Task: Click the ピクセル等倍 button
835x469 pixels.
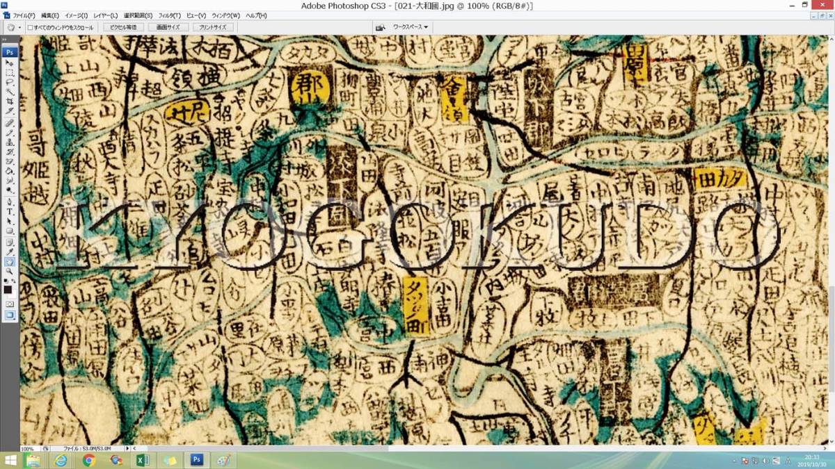Action: pos(123,27)
